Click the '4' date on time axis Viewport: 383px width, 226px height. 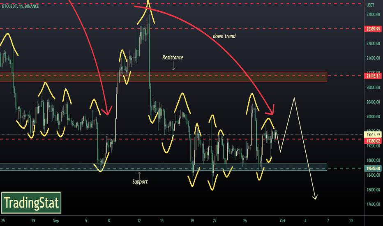pos(305,221)
